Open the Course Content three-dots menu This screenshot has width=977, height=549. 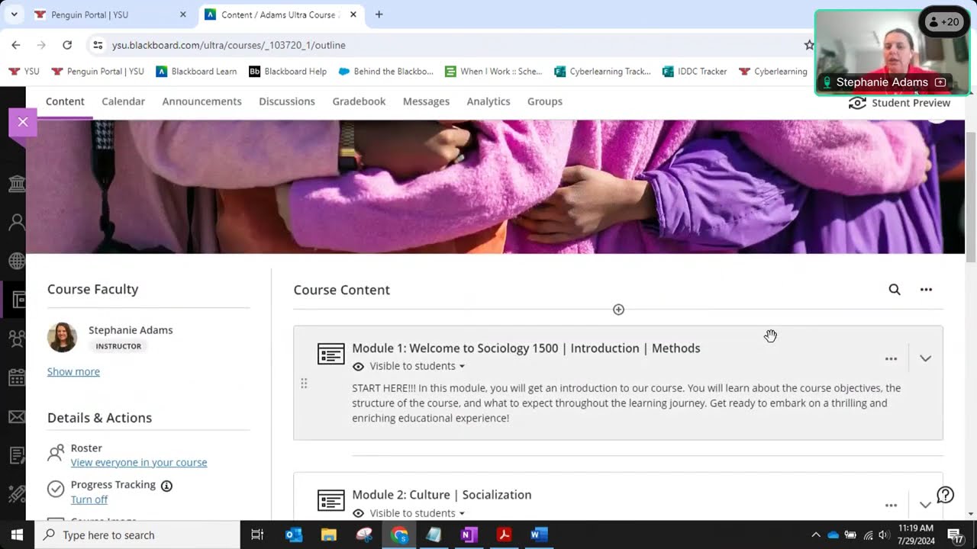click(926, 290)
